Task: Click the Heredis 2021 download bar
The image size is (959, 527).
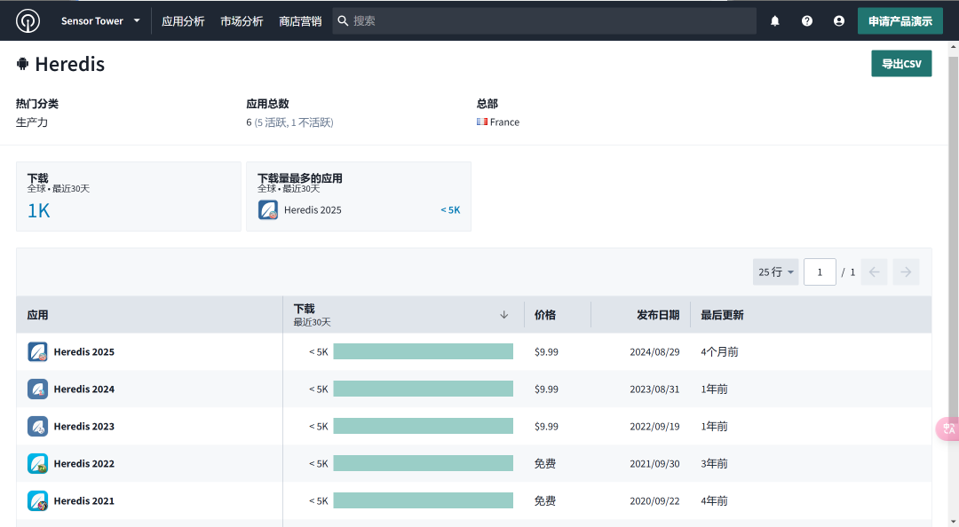Action: click(x=424, y=500)
